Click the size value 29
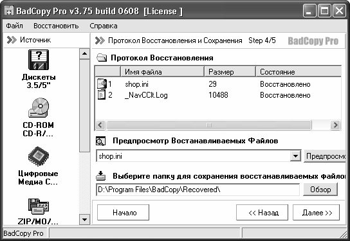 coord(212,84)
